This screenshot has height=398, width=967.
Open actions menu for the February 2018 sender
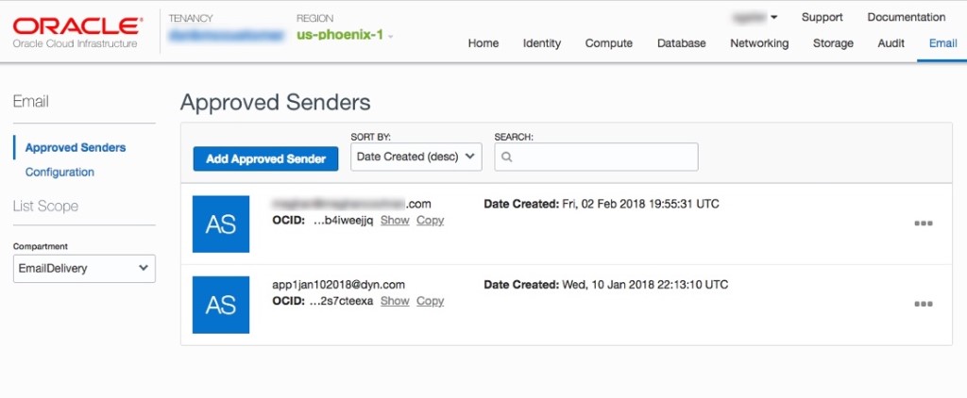923,224
